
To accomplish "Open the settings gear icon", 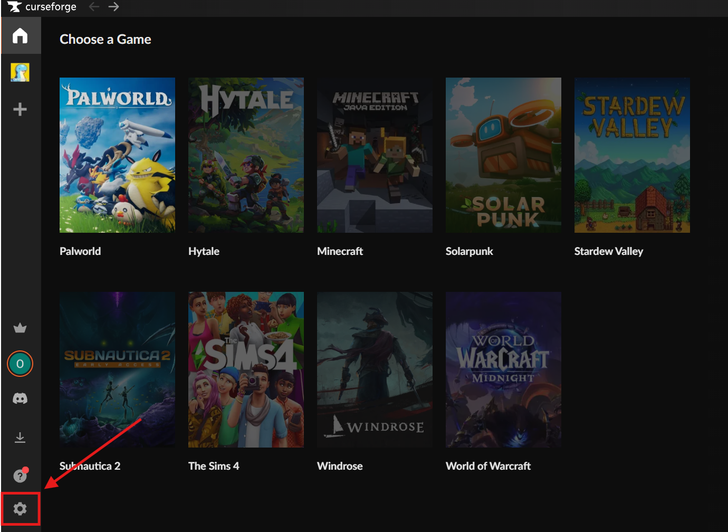I will click(20, 509).
